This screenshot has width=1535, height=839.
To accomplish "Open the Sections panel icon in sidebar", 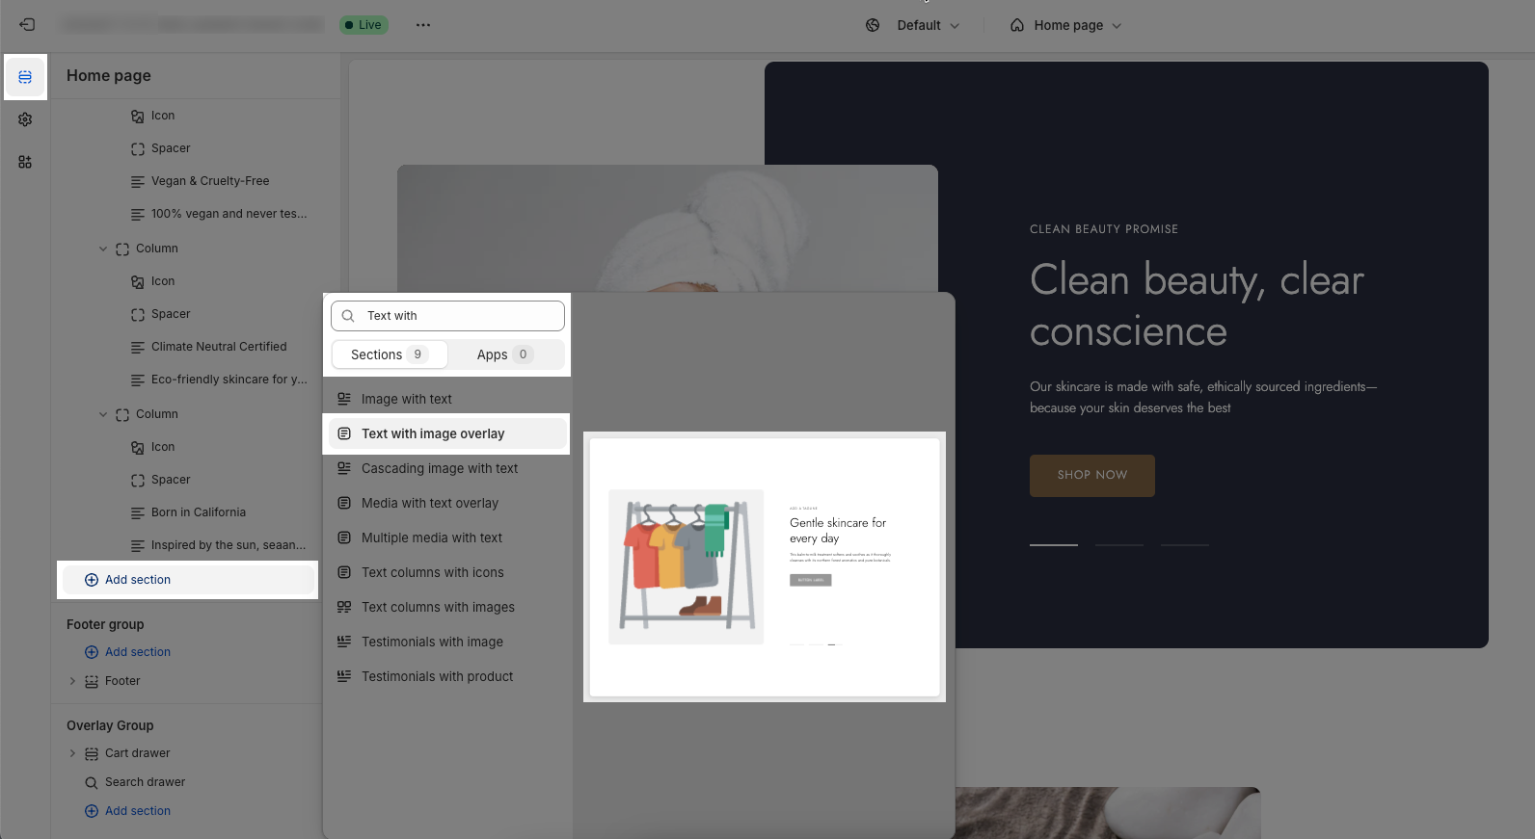I will click(25, 77).
